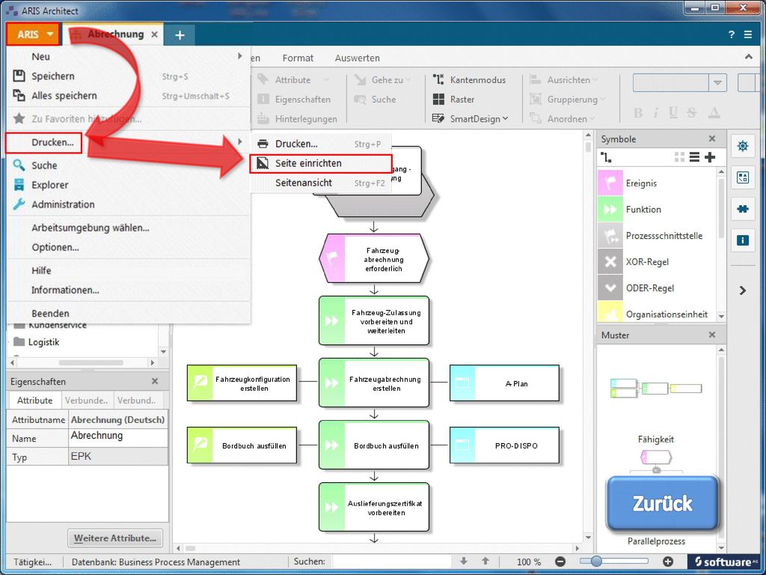The height and width of the screenshot is (575, 766).
Task: Toggle italic text formatting
Action: [655, 113]
